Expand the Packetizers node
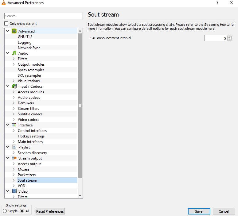The width and height of the screenshot is (238, 216). (x=14, y=175)
